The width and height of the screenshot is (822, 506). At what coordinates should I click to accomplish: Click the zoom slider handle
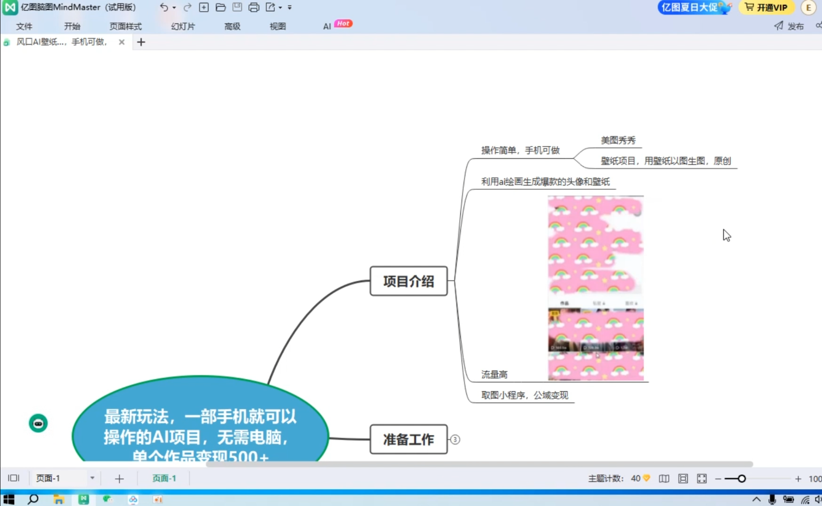(x=741, y=479)
